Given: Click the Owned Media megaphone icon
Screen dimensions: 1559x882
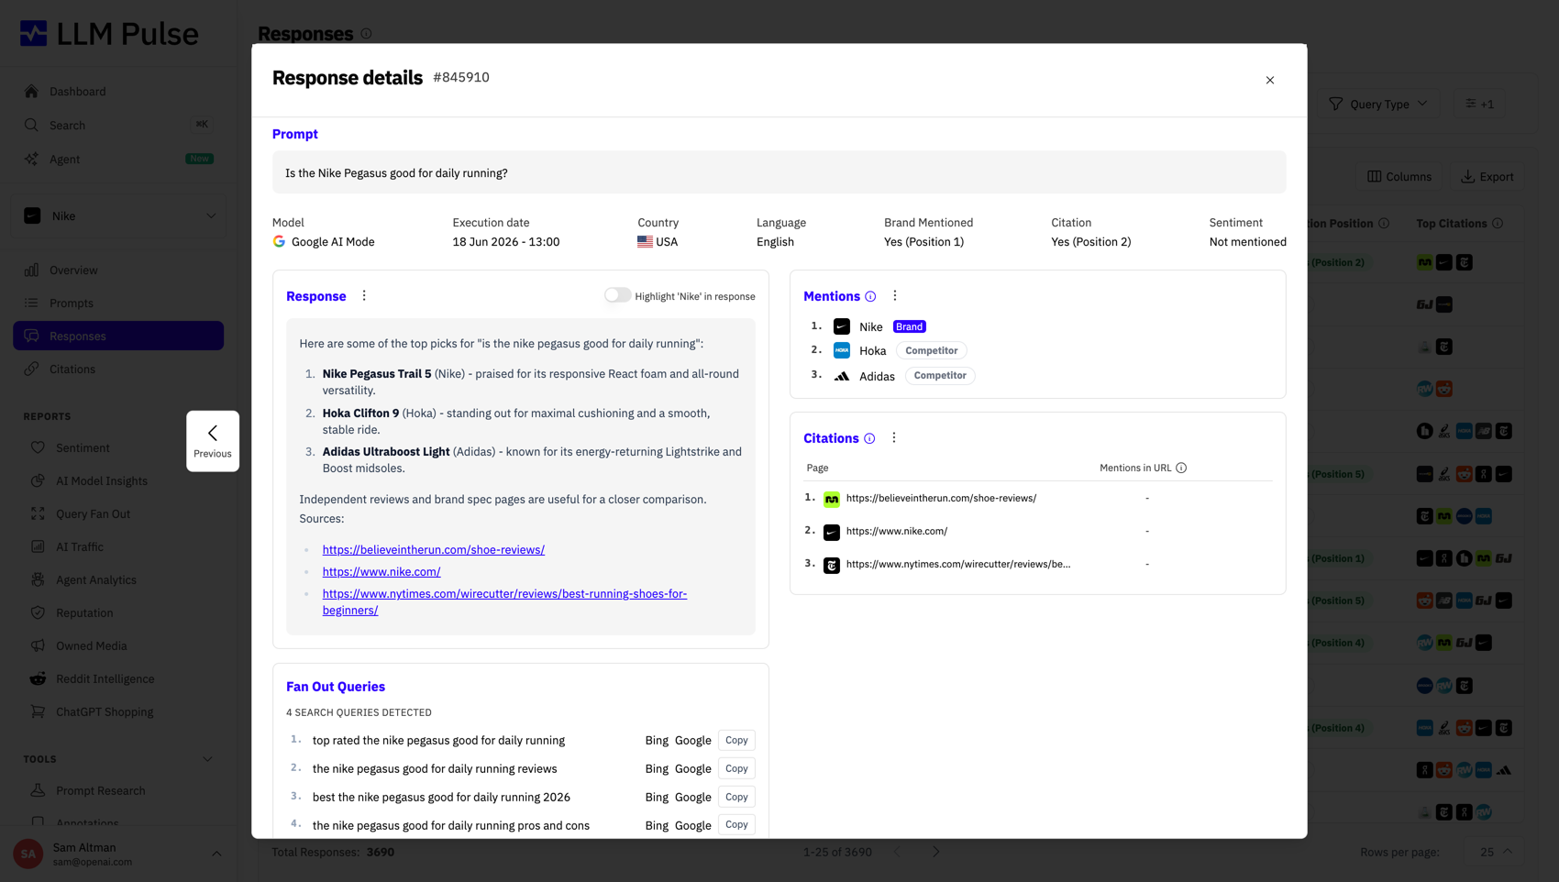Looking at the screenshot, I should [38, 646].
